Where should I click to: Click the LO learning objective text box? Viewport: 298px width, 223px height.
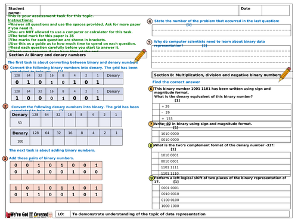(180, 214)
